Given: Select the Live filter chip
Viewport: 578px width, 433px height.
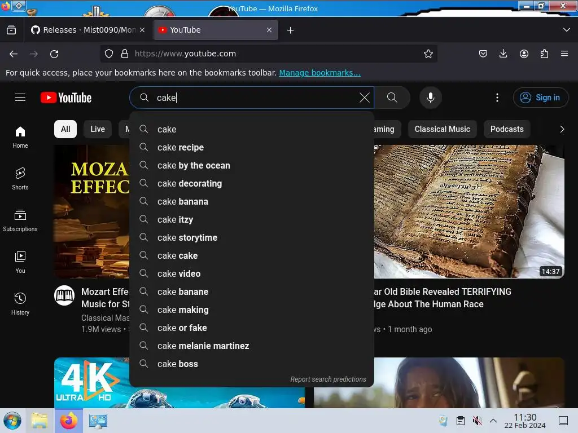Looking at the screenshot, I should tap(98, 129).
